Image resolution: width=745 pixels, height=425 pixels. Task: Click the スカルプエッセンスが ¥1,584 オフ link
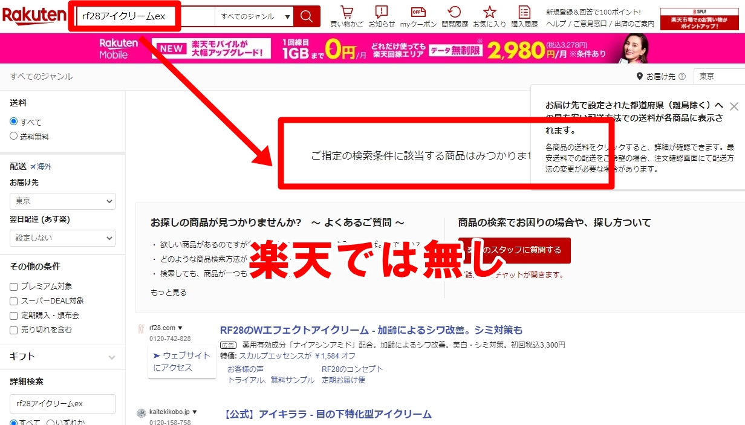point(297,356)
